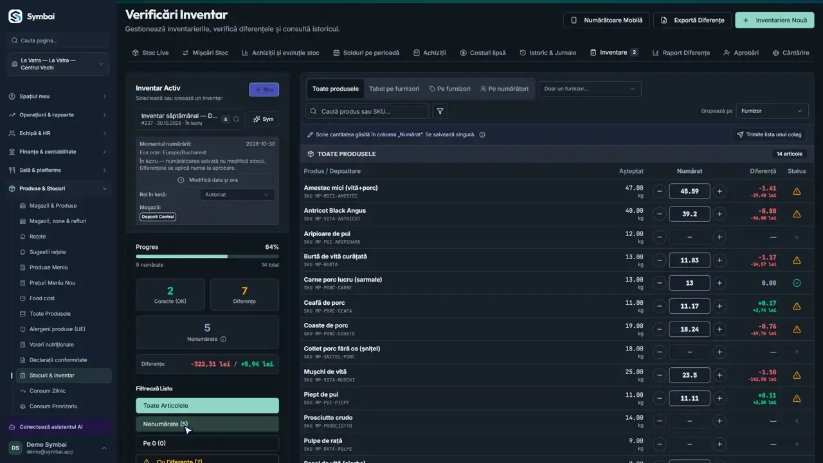
Task: Select the Toate Articolele filter
Action: click(x=207, y=406)
